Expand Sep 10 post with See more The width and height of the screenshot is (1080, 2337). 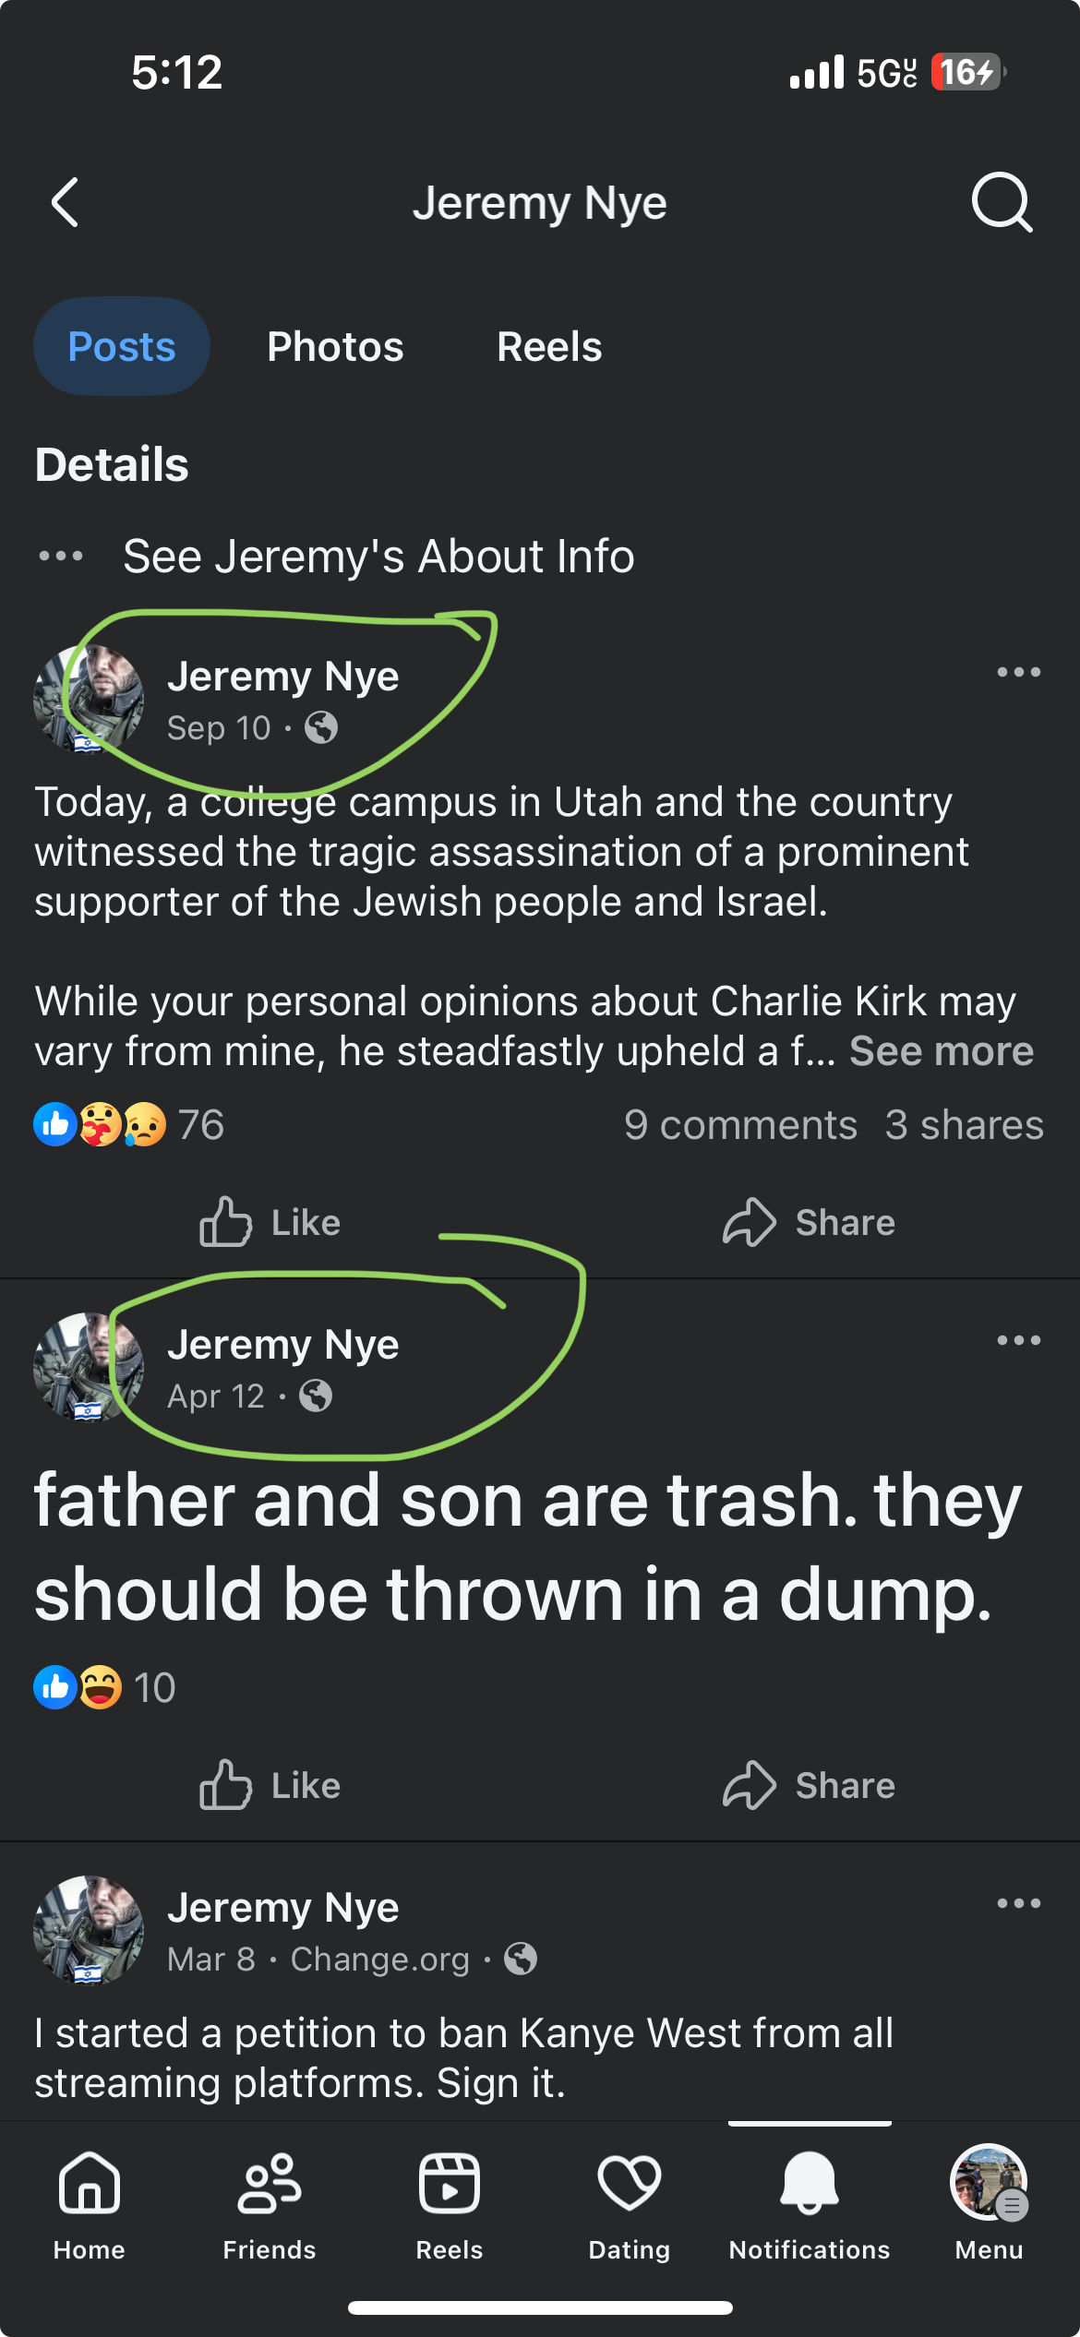[941, 1051]
